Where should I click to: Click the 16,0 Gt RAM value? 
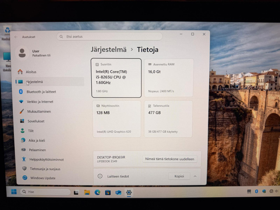tap(154, 72)
